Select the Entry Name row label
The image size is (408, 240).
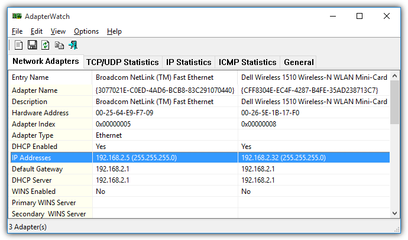(30, 77)
